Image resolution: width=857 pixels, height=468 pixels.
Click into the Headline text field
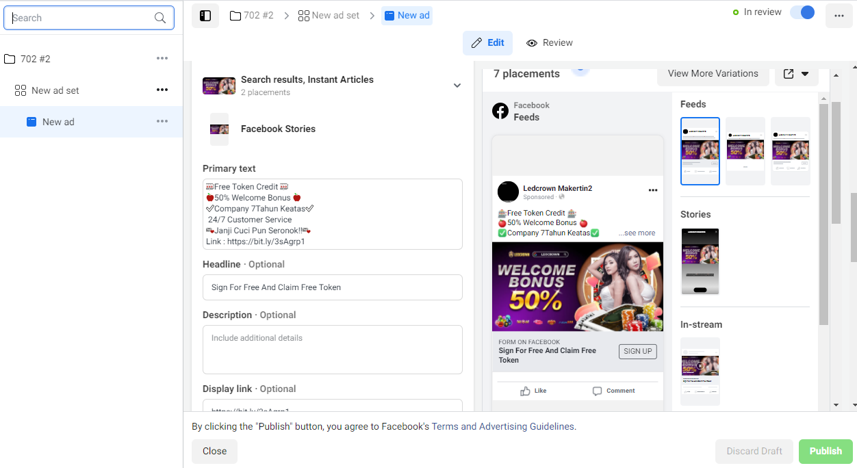pyautogui.click(x=333, y=287)
